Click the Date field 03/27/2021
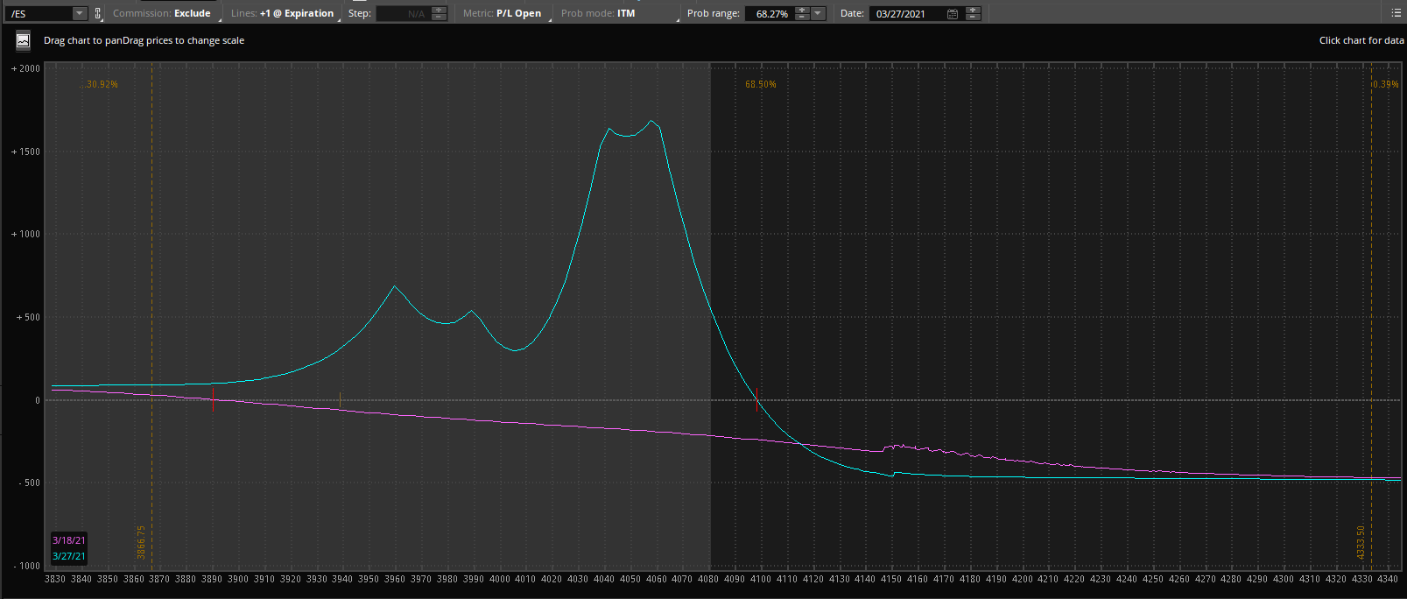Viewport: 1407px width, 599px height. click(908, 13)
